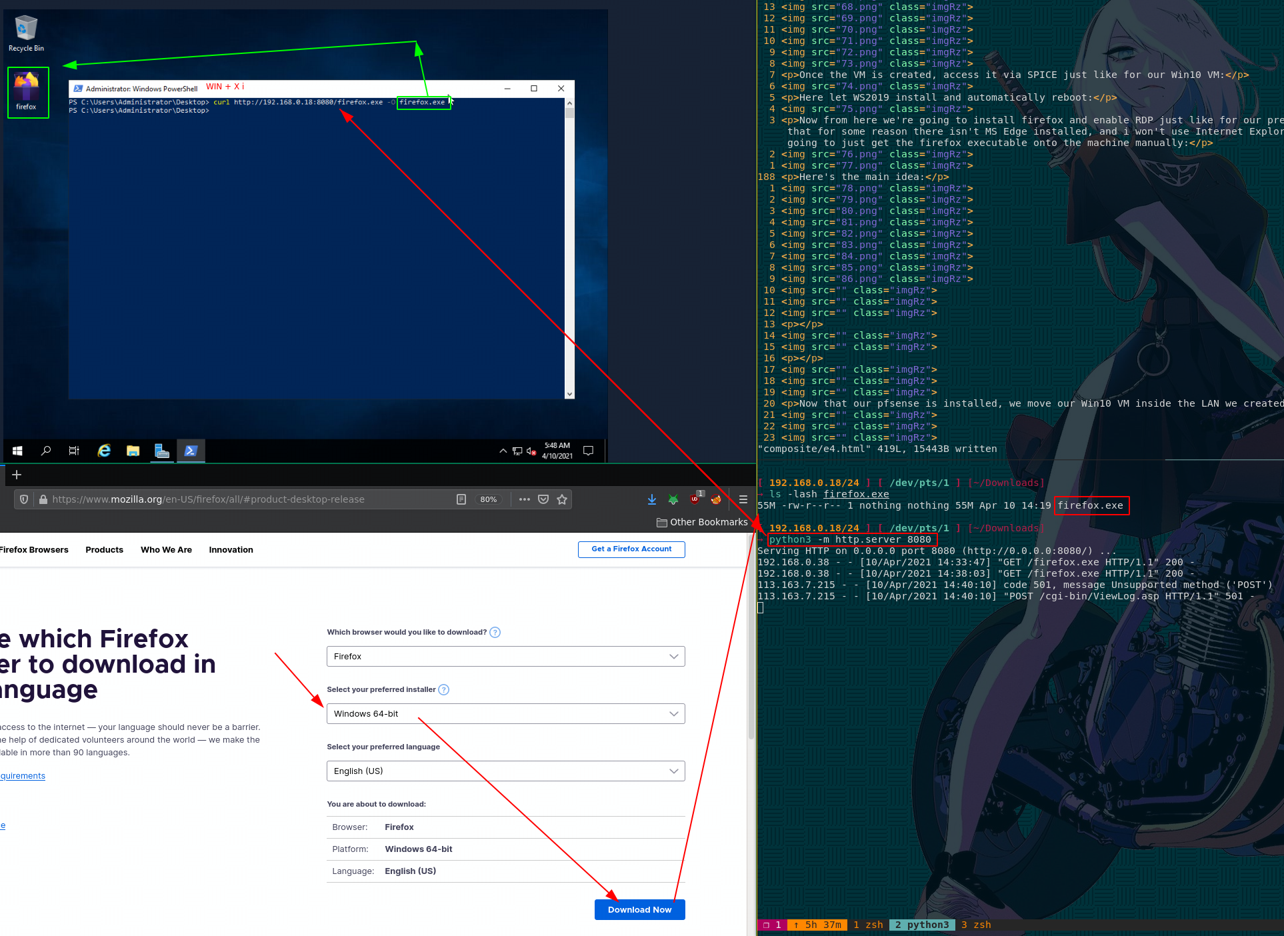The width and height of the screenshot is (1284, 936).
Task: Expand the Windows 64-bit installer dropdown
Action: pyautogui.click(x=506, y=714)
